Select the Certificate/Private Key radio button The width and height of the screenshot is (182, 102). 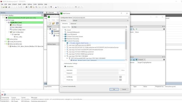pyautogui.click(x=65, y=78)
